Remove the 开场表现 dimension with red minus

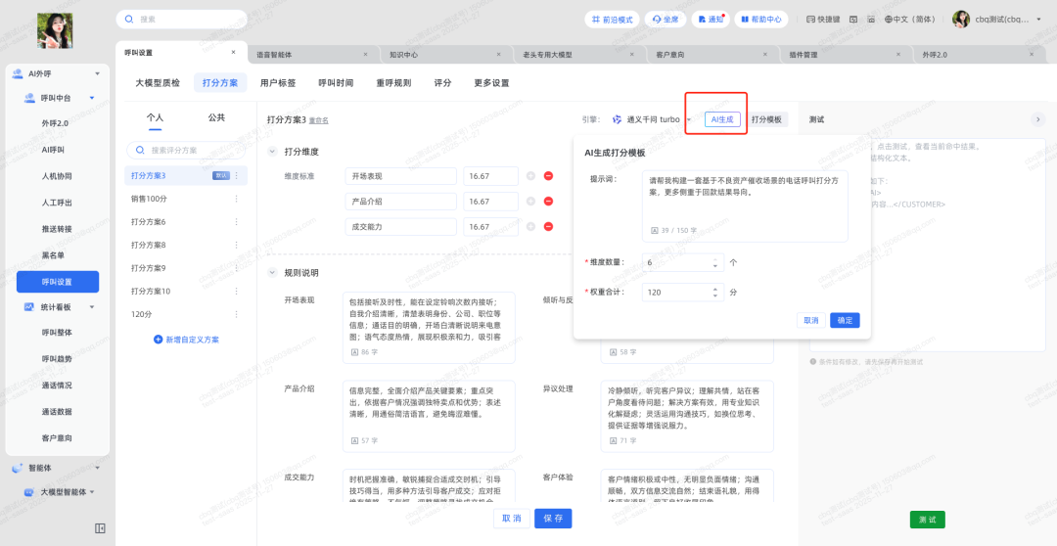(x=548, y=176)
